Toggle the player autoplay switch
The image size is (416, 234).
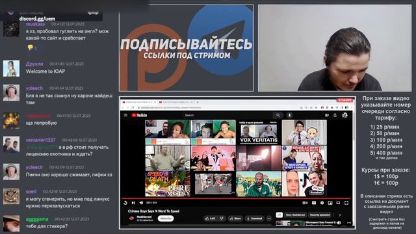305,203
